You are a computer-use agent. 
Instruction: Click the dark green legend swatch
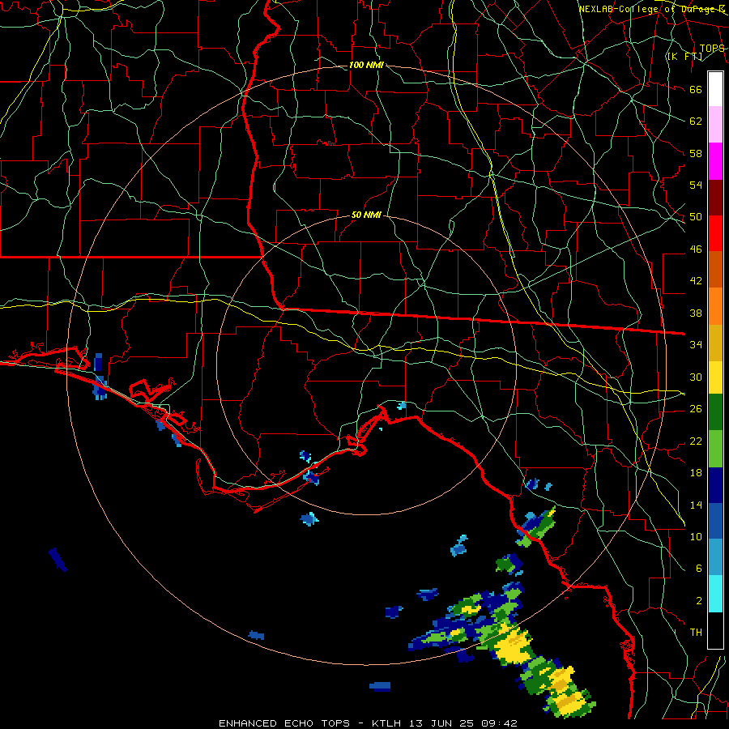click(715, 412)
